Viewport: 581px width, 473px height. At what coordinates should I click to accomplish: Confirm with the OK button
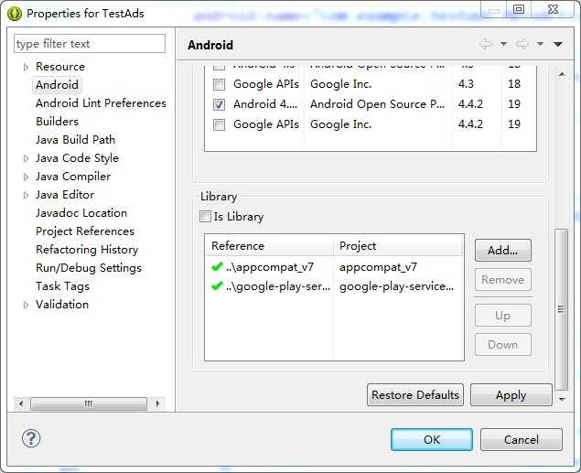point(432,440)
